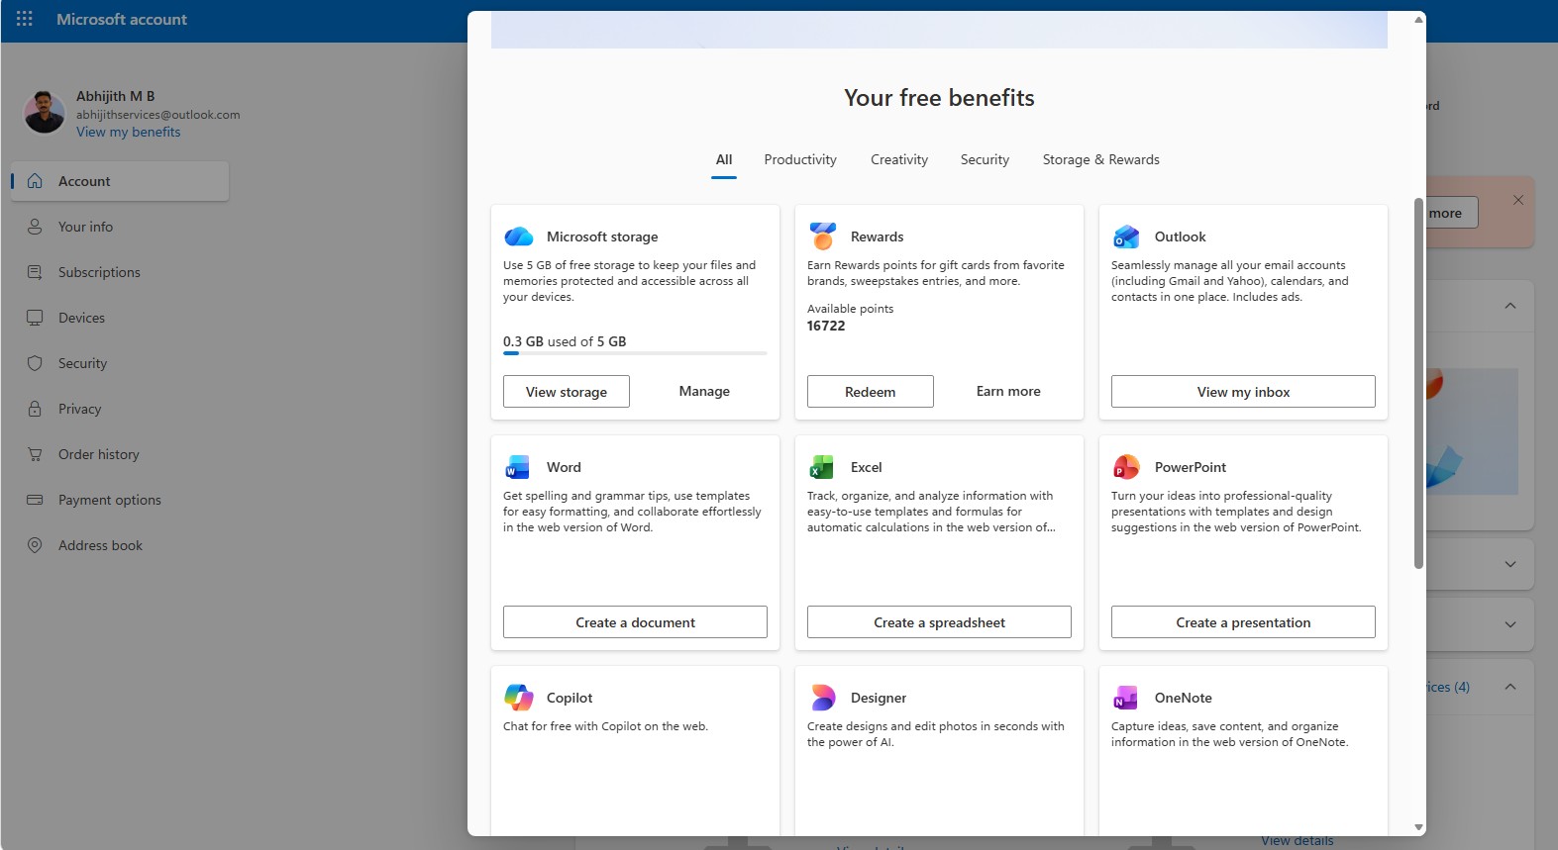Click Create a spreadsheet button
Screen dimensions: 1558x850
coord(939,621)
